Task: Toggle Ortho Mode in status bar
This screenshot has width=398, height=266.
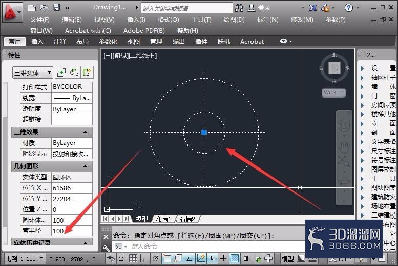Action: click(144, 258)
